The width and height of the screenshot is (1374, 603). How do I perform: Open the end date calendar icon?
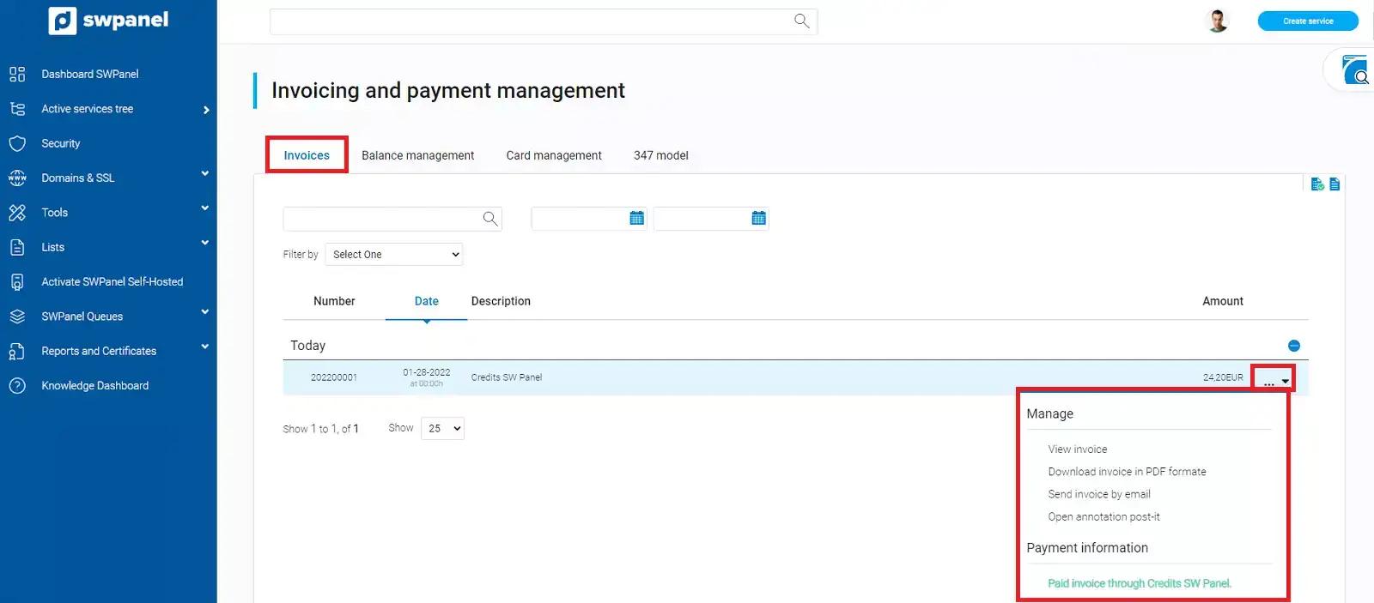[x=758, y=218]
